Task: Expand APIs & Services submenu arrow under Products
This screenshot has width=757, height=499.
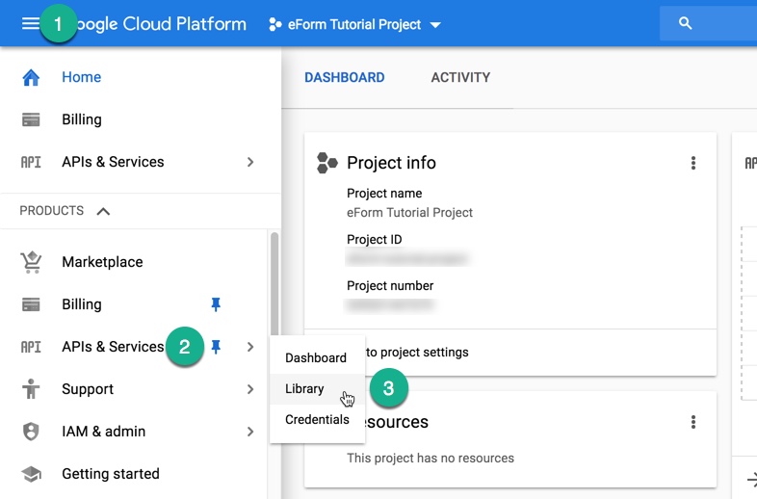Action: coord(250,347)
